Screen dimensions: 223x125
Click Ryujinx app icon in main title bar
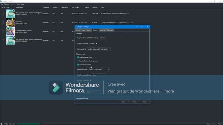(1, 1)
